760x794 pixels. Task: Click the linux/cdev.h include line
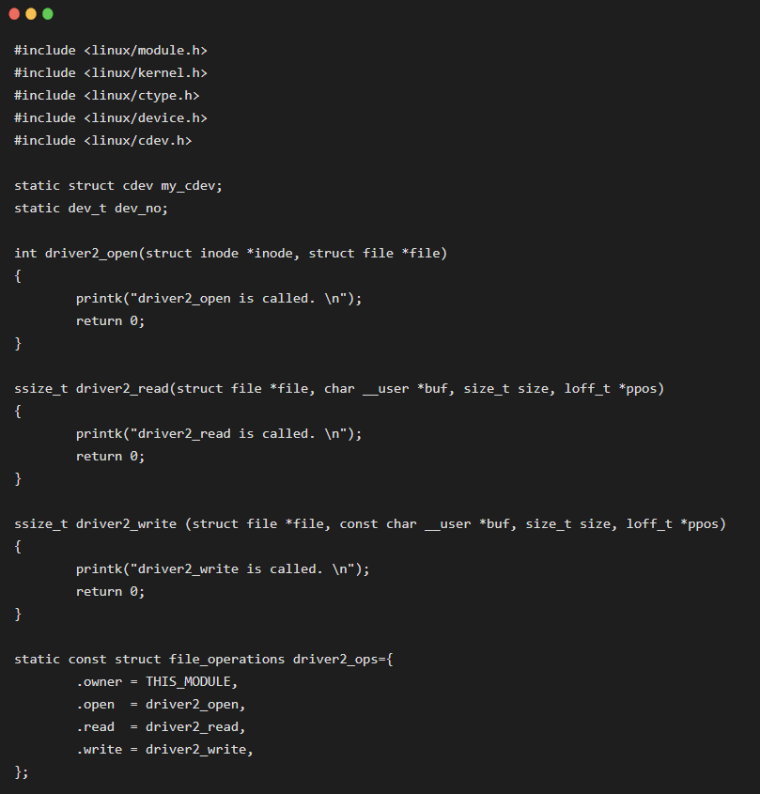pyautogui.click(x=102, y=141)
